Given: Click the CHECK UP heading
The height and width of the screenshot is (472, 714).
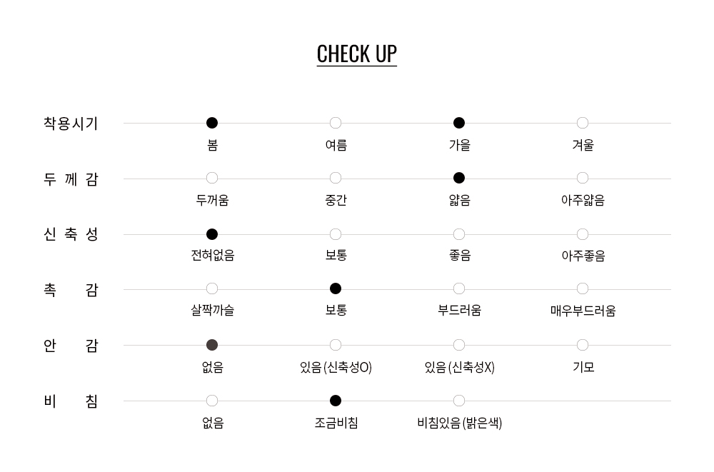Looking at the screenshot, I should coord(356,54).
